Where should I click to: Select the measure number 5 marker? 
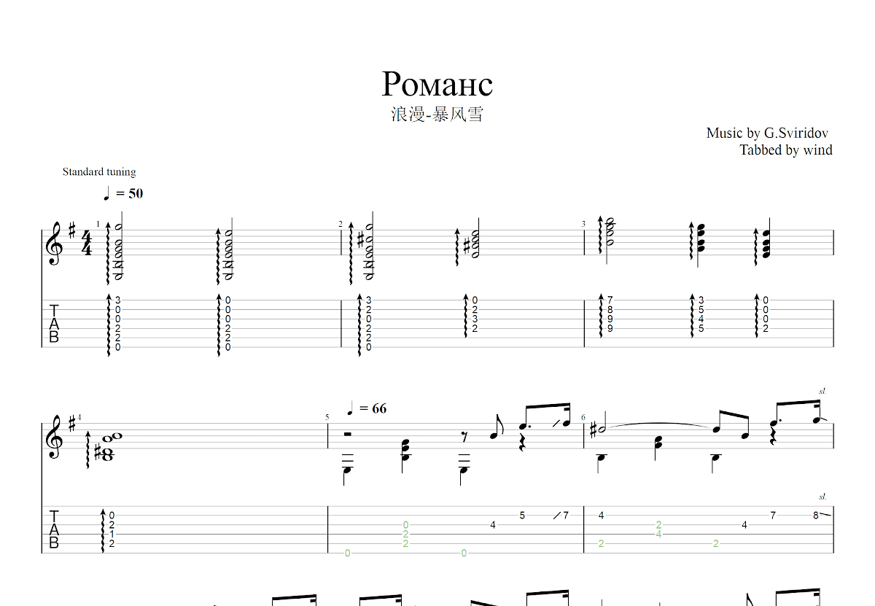327,418
